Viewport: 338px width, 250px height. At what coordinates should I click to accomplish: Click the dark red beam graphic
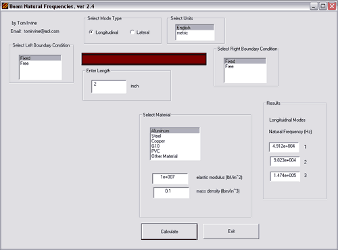click(x=144, y=59)
